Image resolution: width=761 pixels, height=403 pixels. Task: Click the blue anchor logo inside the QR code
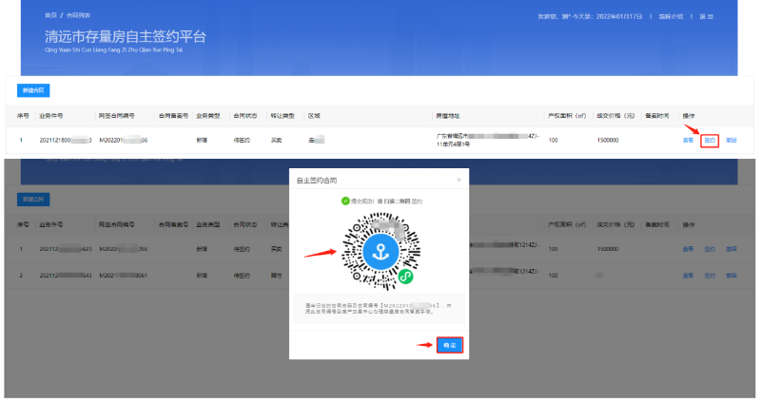[380, 251]
